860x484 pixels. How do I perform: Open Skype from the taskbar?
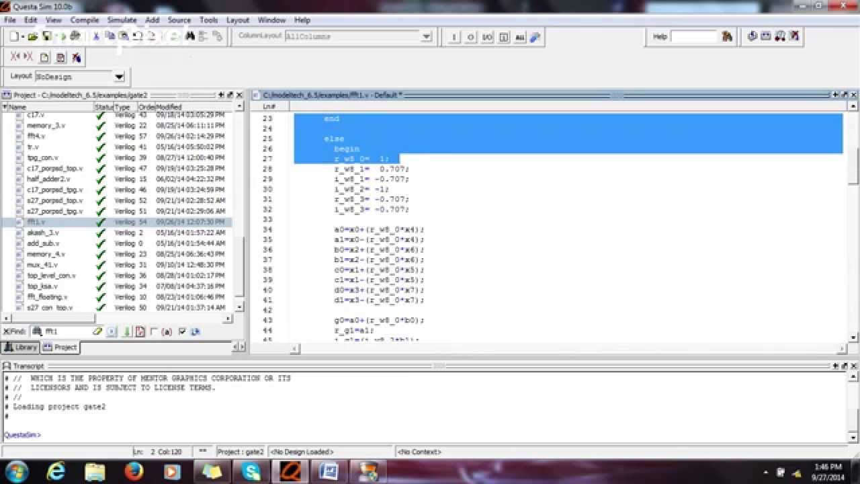tap(251, 471)
